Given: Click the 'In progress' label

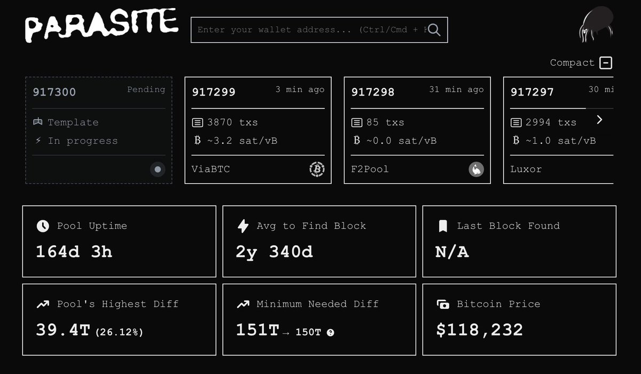Looking at the screenshot, I should (83, 141).
